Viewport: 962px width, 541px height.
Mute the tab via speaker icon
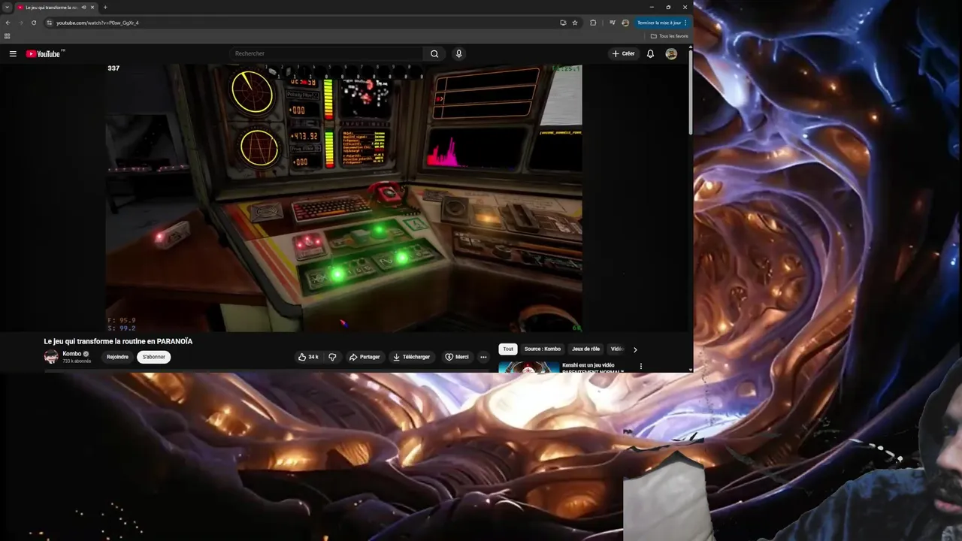point(83,8)
